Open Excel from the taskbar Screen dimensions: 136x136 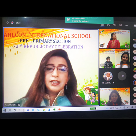[x=54, y=110]
